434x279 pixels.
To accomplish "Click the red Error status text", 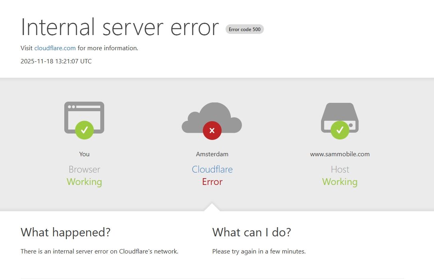I will [x=212, y=182].
